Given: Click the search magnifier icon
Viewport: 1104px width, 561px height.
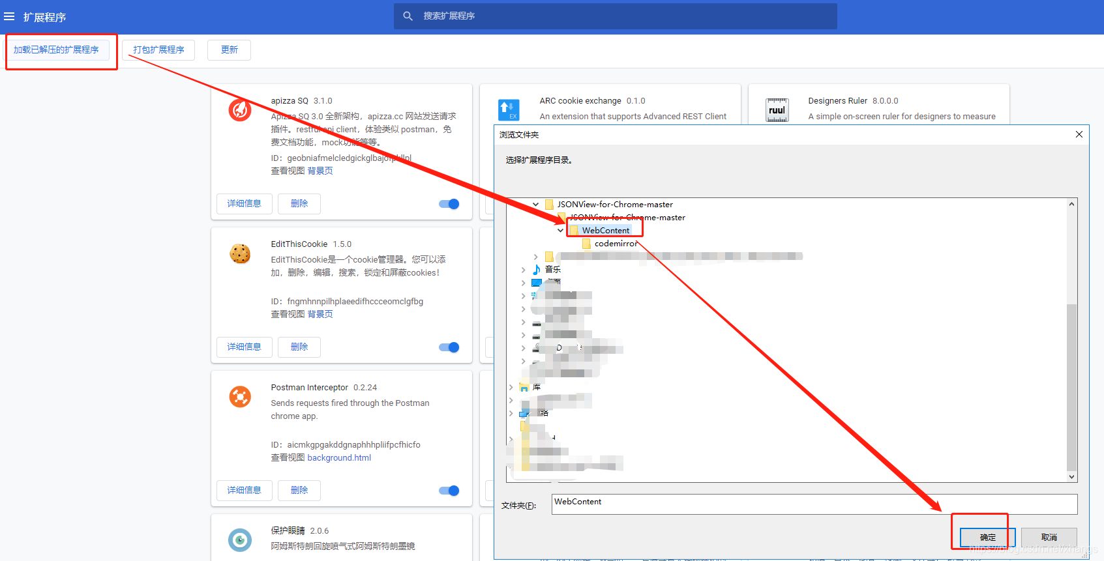Looking at the screenshot, I should coord(408,16).
